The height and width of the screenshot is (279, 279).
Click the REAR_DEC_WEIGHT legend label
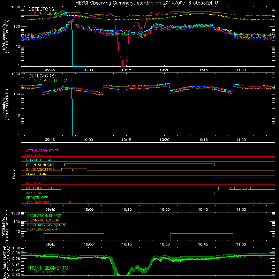coord(43,229)
